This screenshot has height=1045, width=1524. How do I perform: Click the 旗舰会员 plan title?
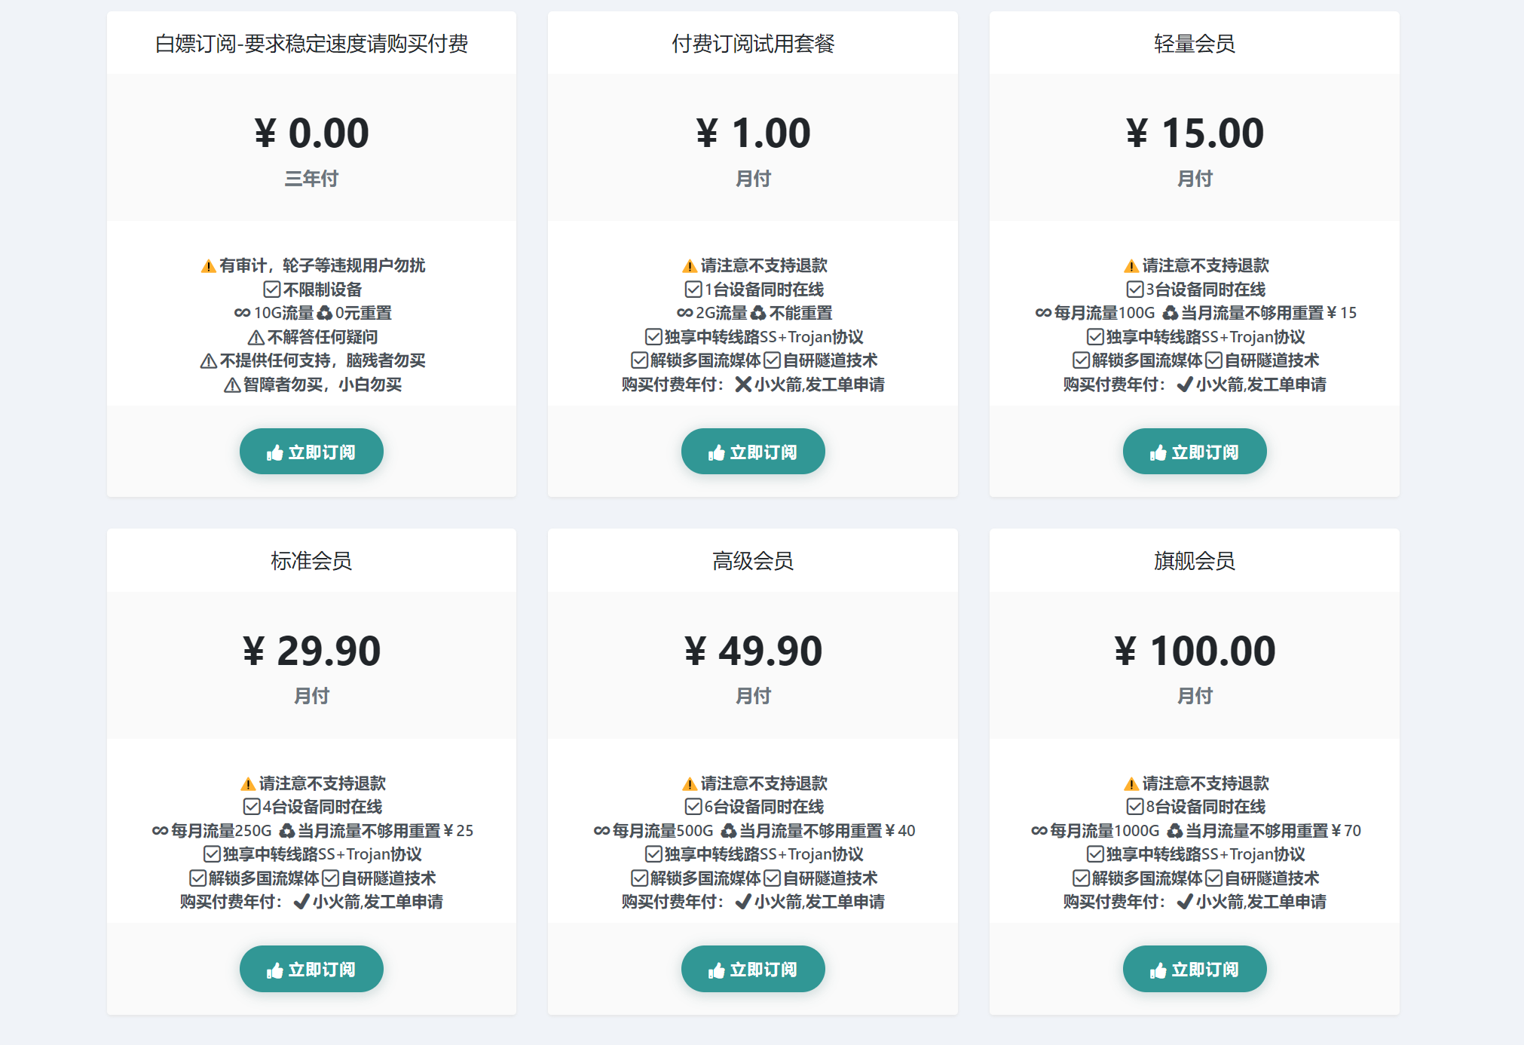coord(1194,561)
